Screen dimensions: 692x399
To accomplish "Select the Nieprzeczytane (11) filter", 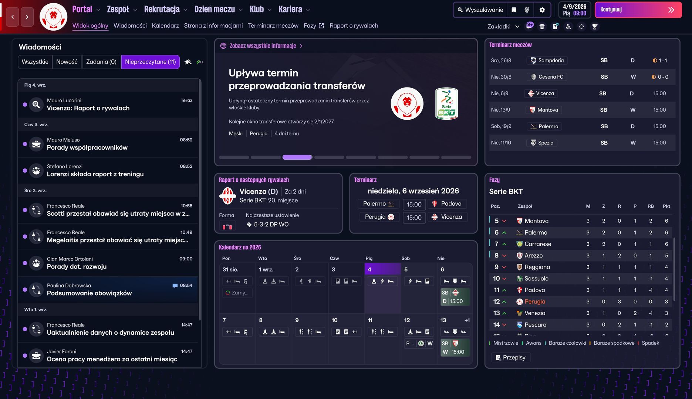I will [150, 62].
